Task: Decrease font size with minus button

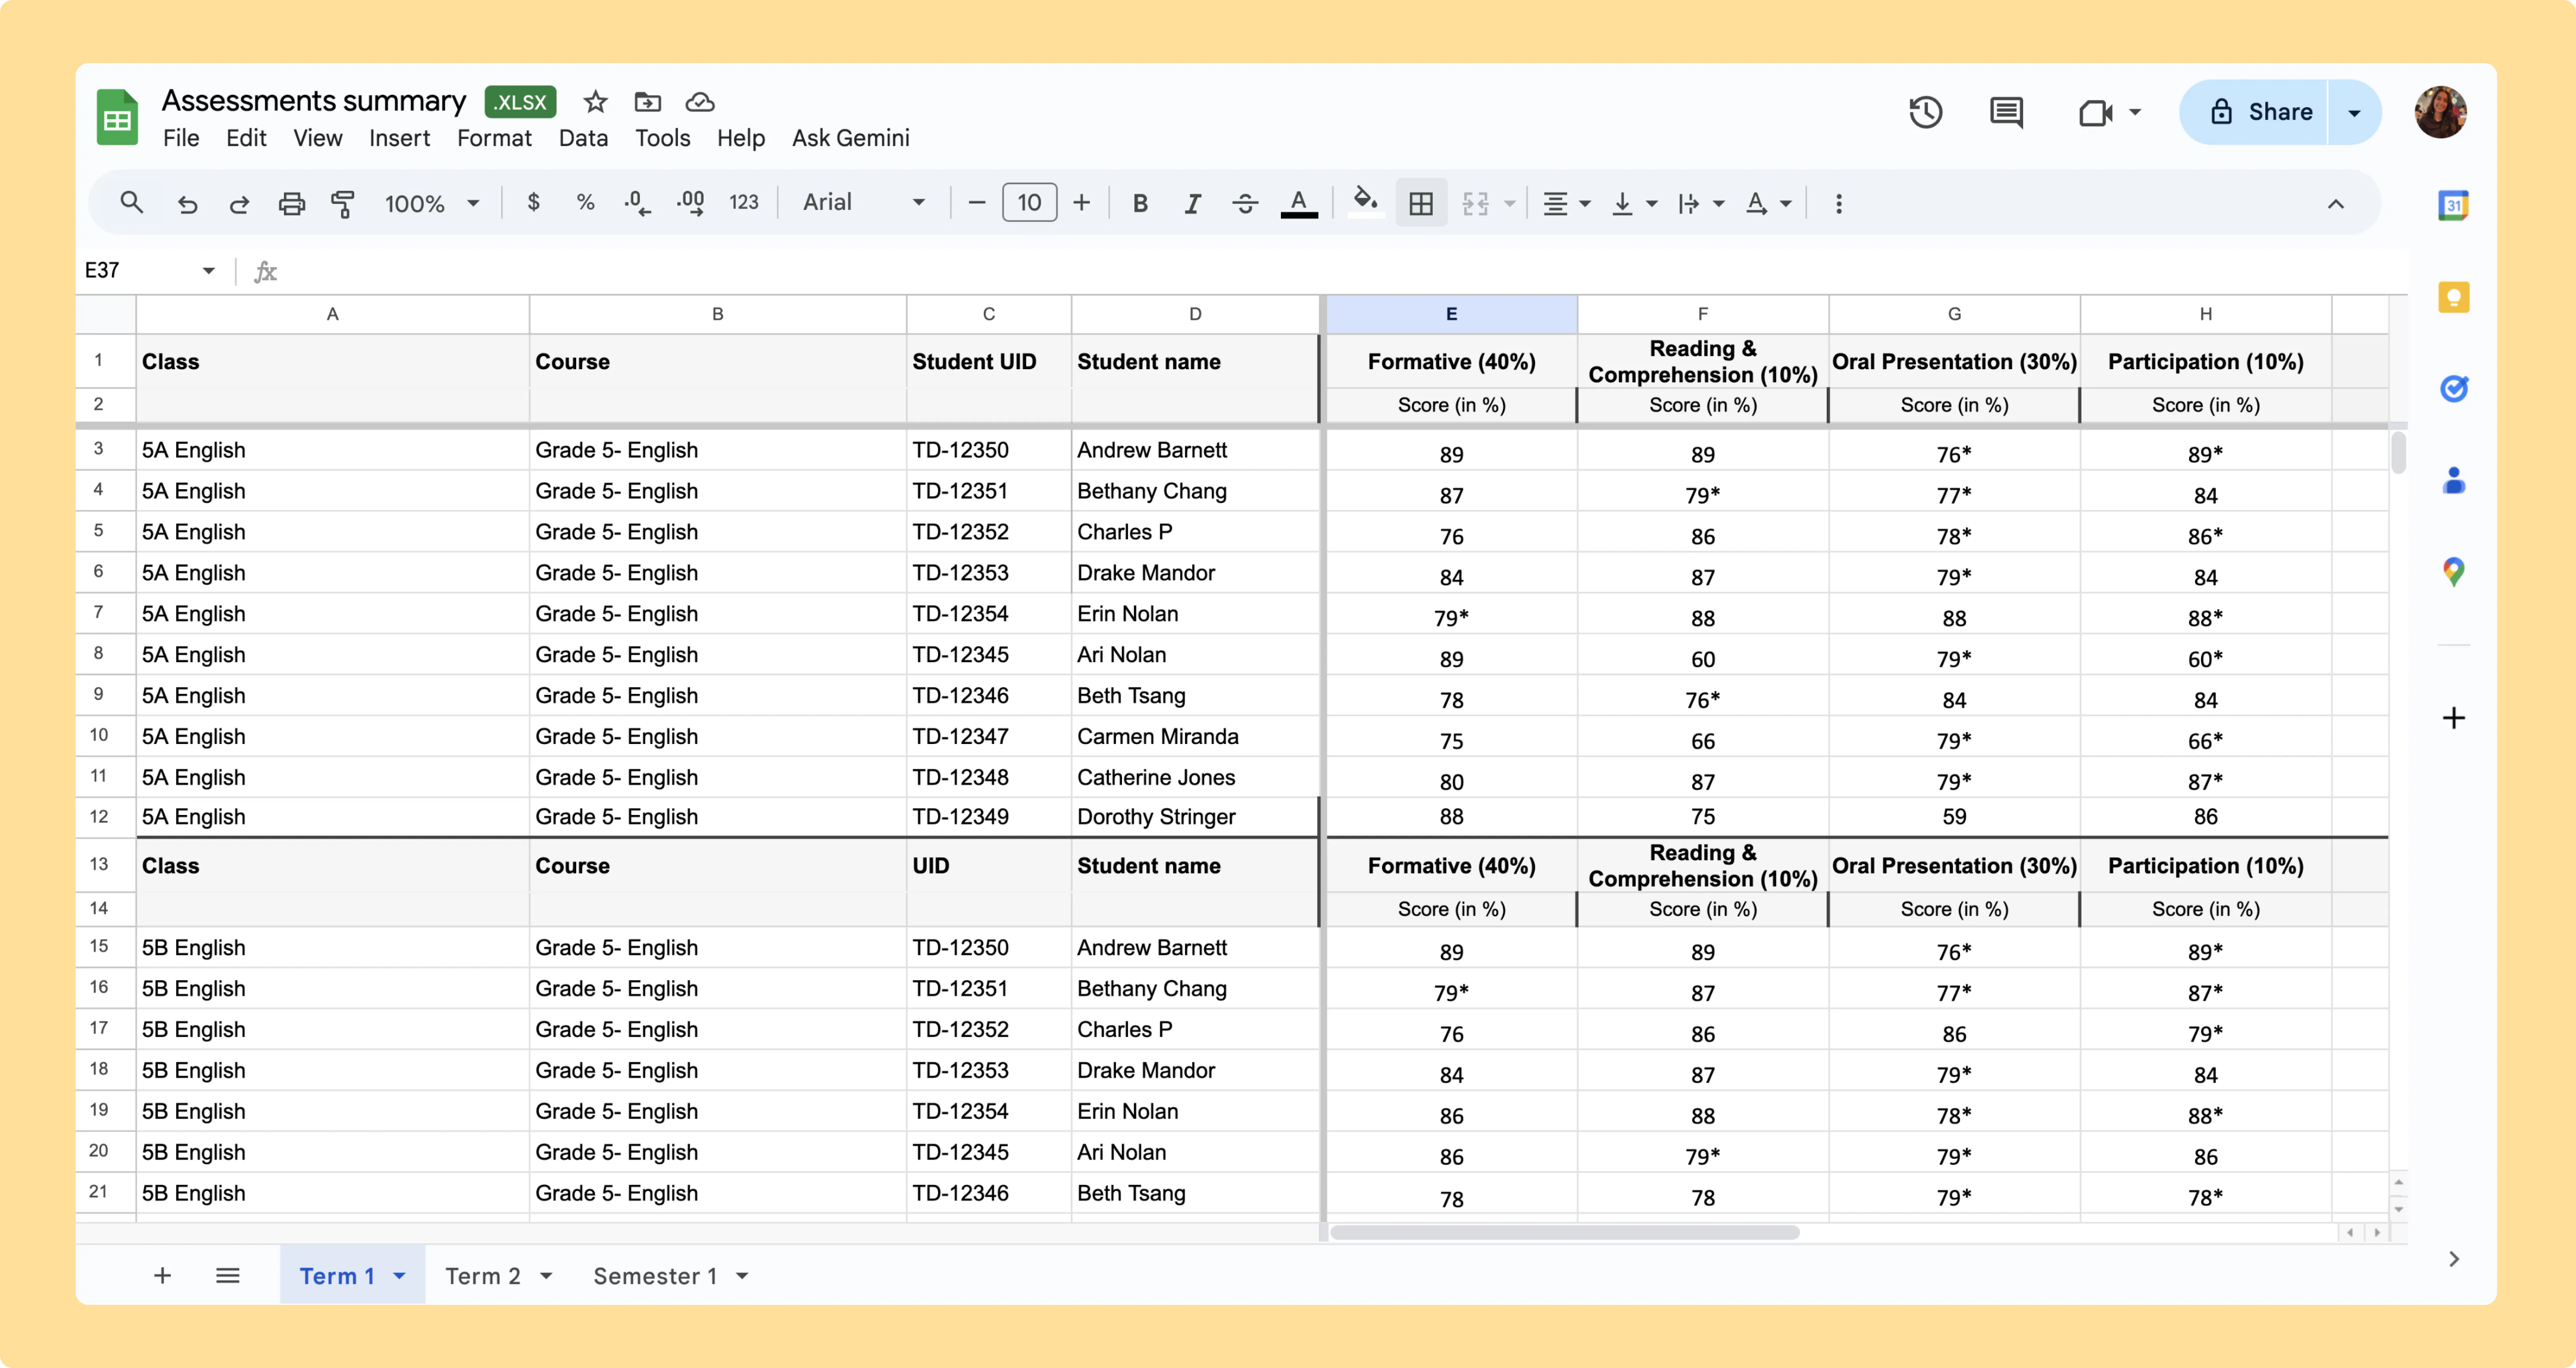Action: [x=977, y=203]
